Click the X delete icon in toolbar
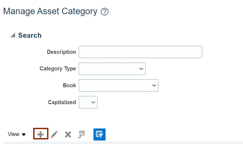This screenshot has height=144, width=243. pos(68,135)
